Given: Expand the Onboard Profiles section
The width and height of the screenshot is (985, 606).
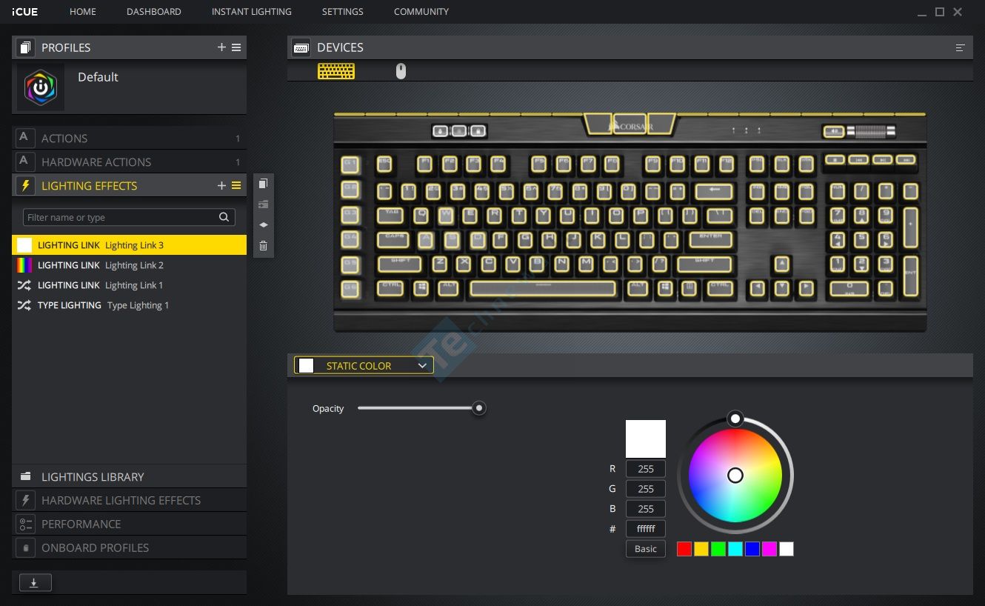Looking at the screenshot, I should [129, 547].
